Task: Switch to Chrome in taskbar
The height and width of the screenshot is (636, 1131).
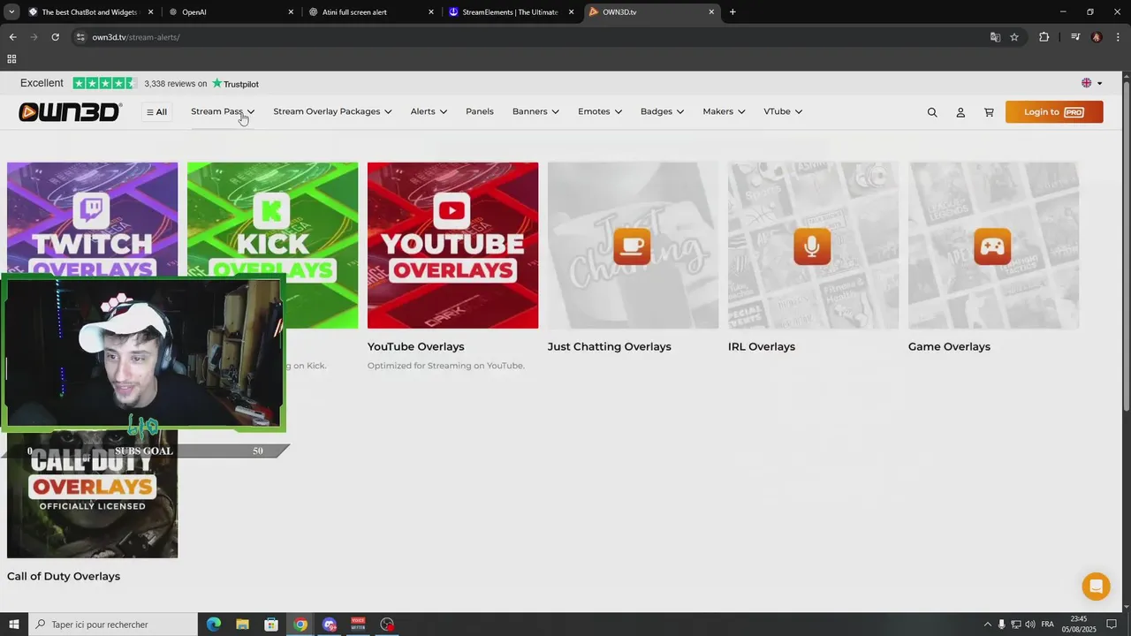Action: tap(300, 625)
